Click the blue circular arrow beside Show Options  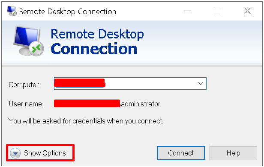coord(15,153)
